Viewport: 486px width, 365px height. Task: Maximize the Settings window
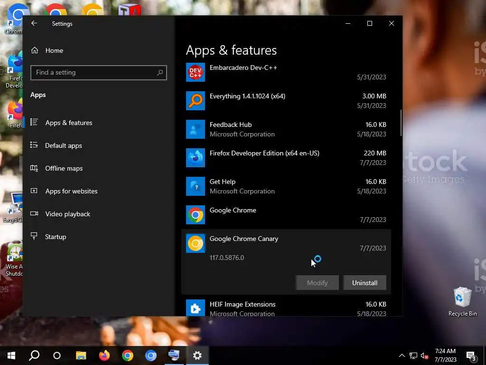[x=369, y=23]
